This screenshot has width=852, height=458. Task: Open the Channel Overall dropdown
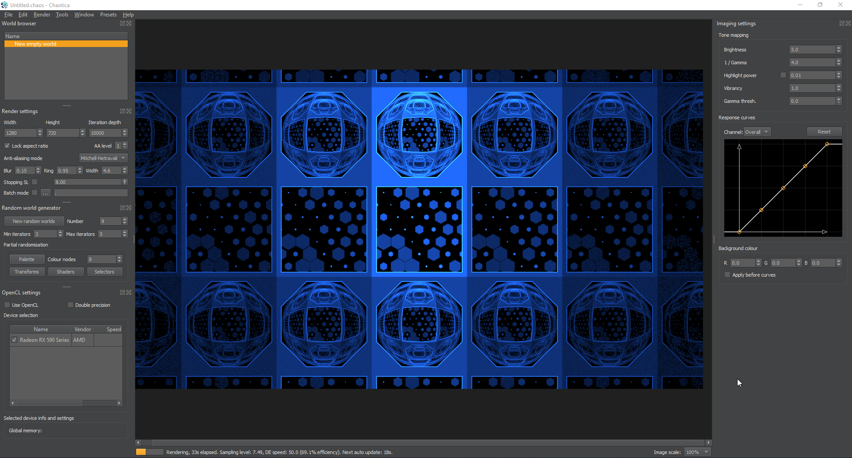757,132
